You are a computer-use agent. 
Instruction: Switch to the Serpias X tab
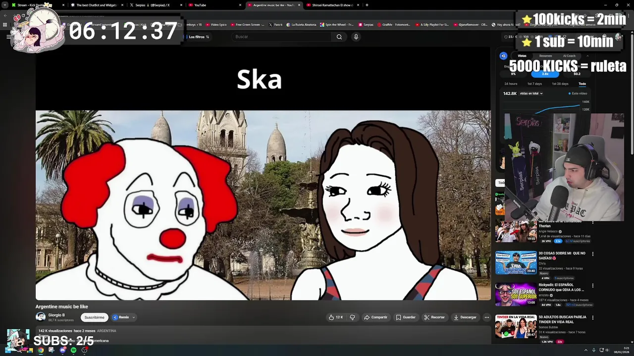click(155, 5)
